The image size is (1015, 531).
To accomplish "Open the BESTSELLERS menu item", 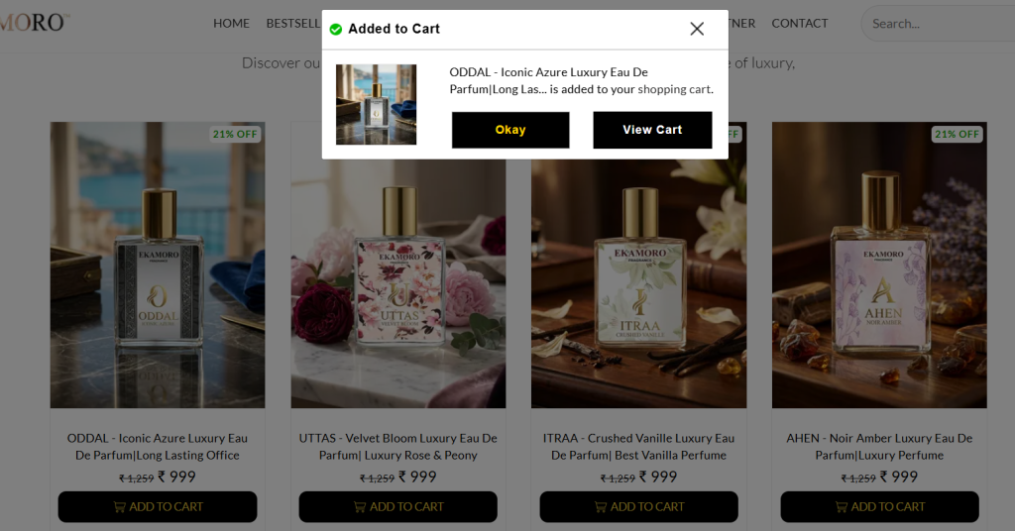I will point(293,24).
